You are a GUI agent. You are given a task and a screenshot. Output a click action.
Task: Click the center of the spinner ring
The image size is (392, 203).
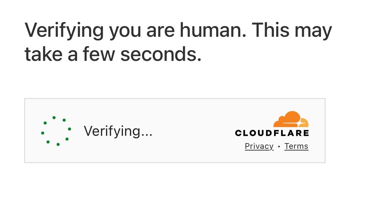point(56,131)
